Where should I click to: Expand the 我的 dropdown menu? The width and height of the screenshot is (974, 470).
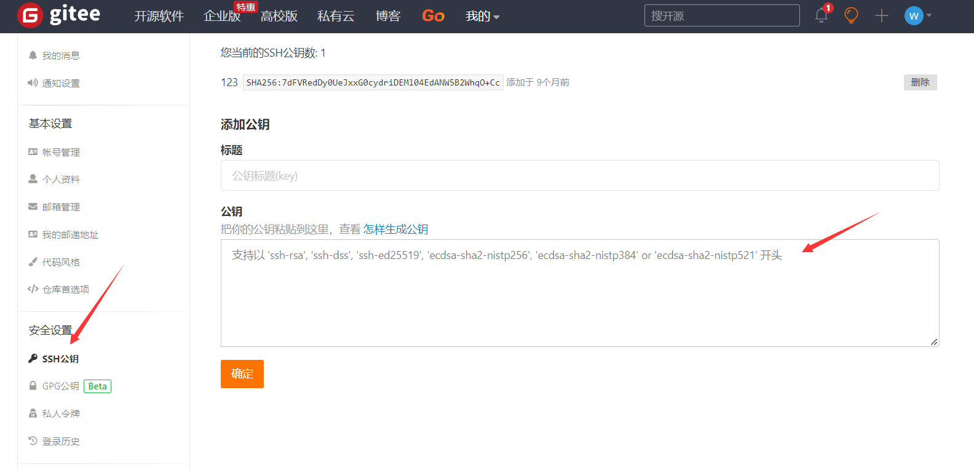click(x=482, y=17)
